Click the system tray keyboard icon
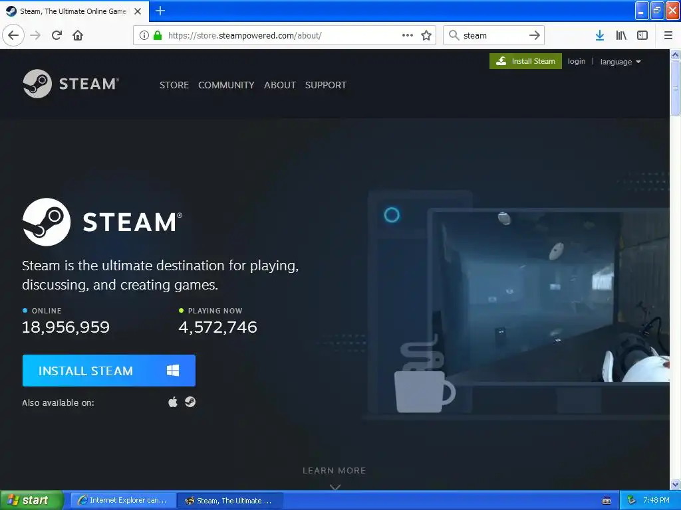 tap(607, 501)
